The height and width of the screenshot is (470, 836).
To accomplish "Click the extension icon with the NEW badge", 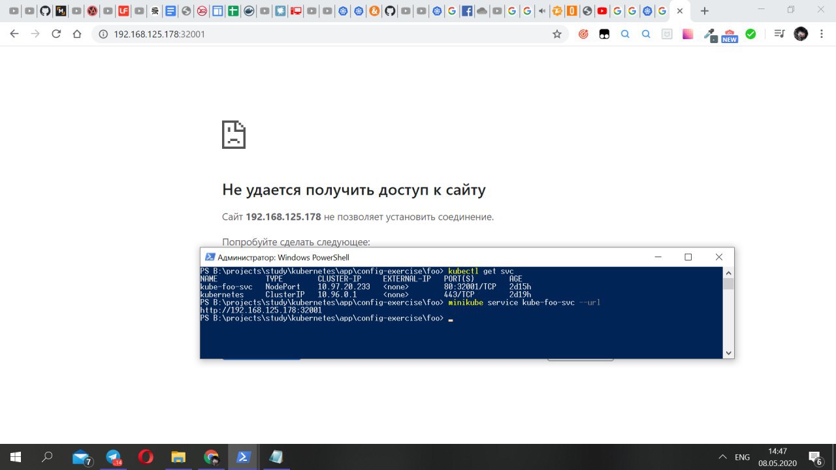I will (730, 35).
